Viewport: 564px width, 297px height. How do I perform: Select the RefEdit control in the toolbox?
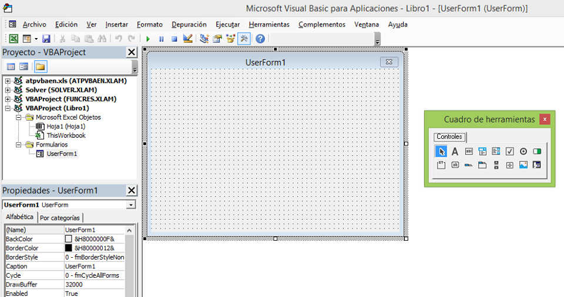[537, 165]
